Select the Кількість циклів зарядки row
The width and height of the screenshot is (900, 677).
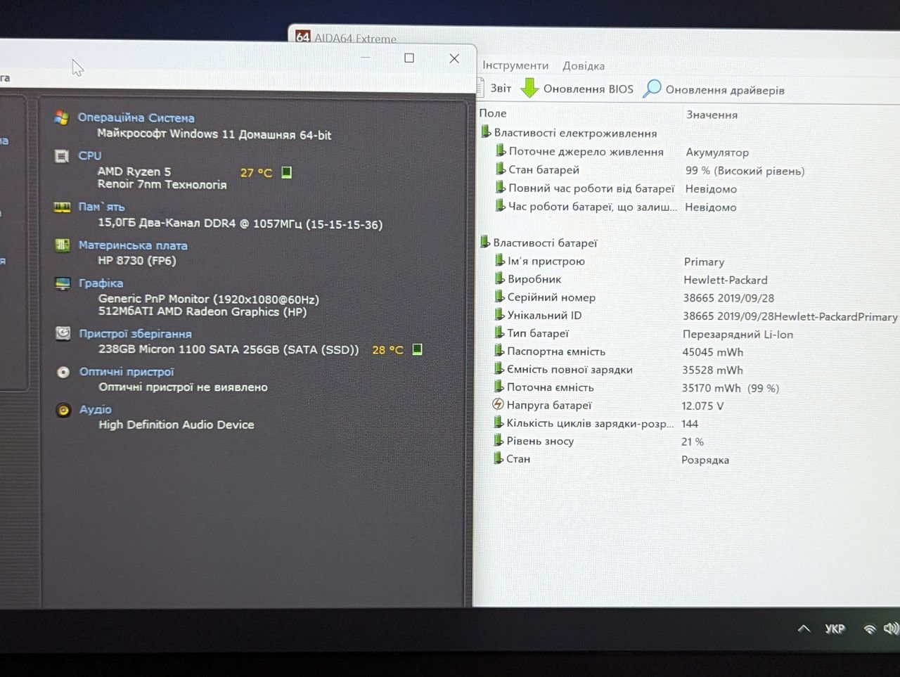pyautogui.click(x=689, y=423)
